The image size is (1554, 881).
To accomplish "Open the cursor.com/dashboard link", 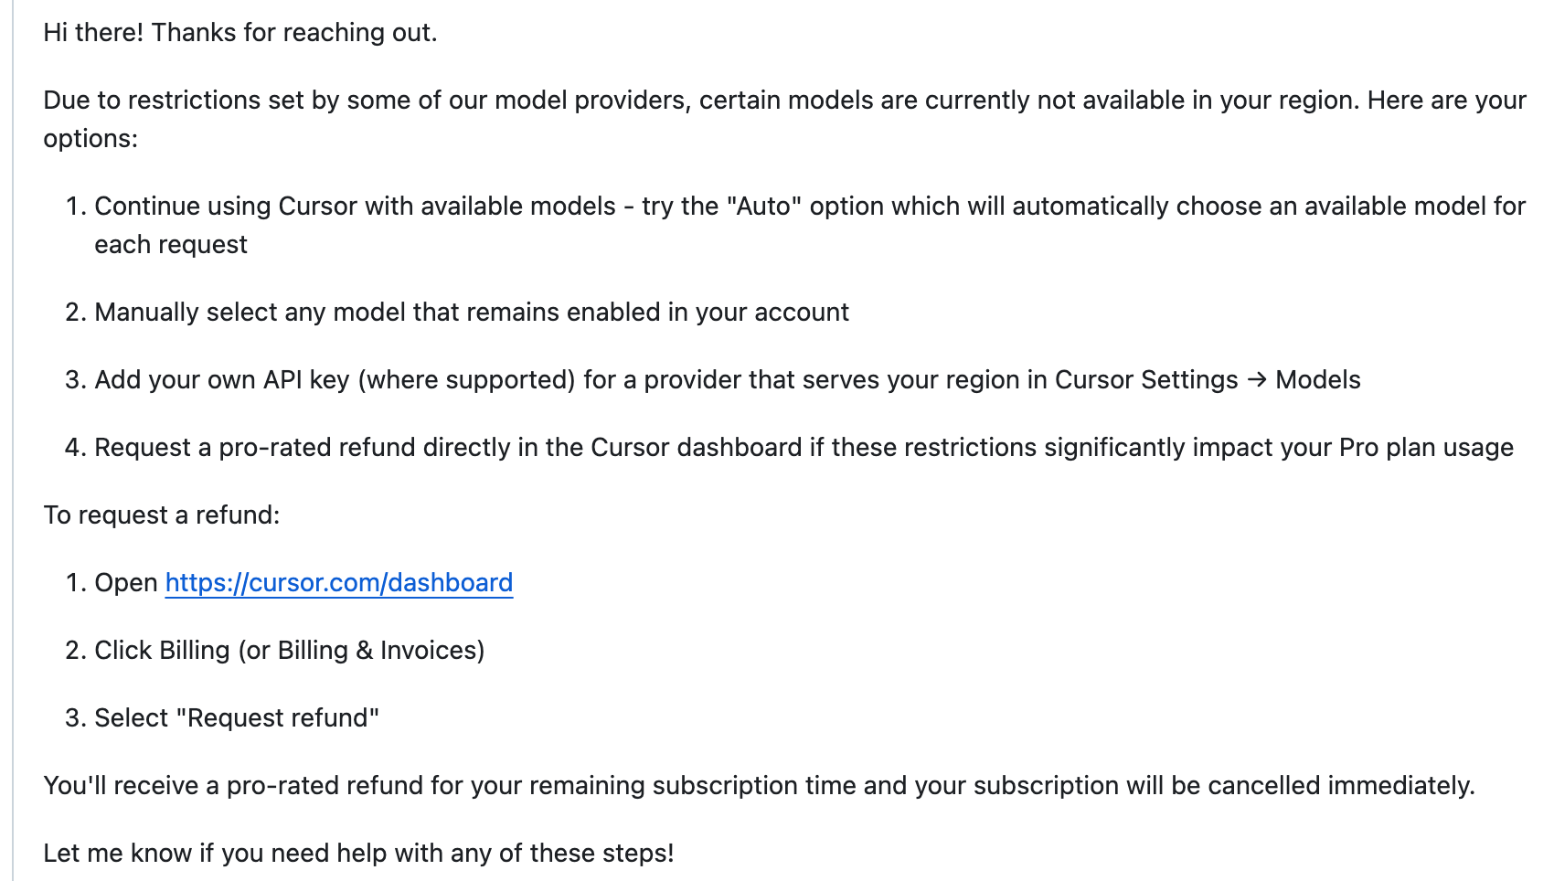I will point(338,583).
